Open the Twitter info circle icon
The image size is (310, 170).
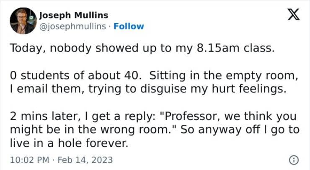coord(294,160)
